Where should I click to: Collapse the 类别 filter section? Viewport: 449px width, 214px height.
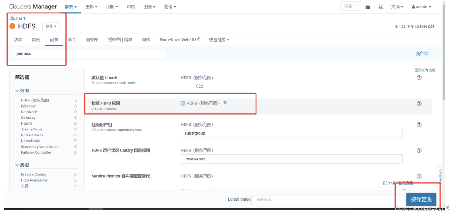[22, 165]
